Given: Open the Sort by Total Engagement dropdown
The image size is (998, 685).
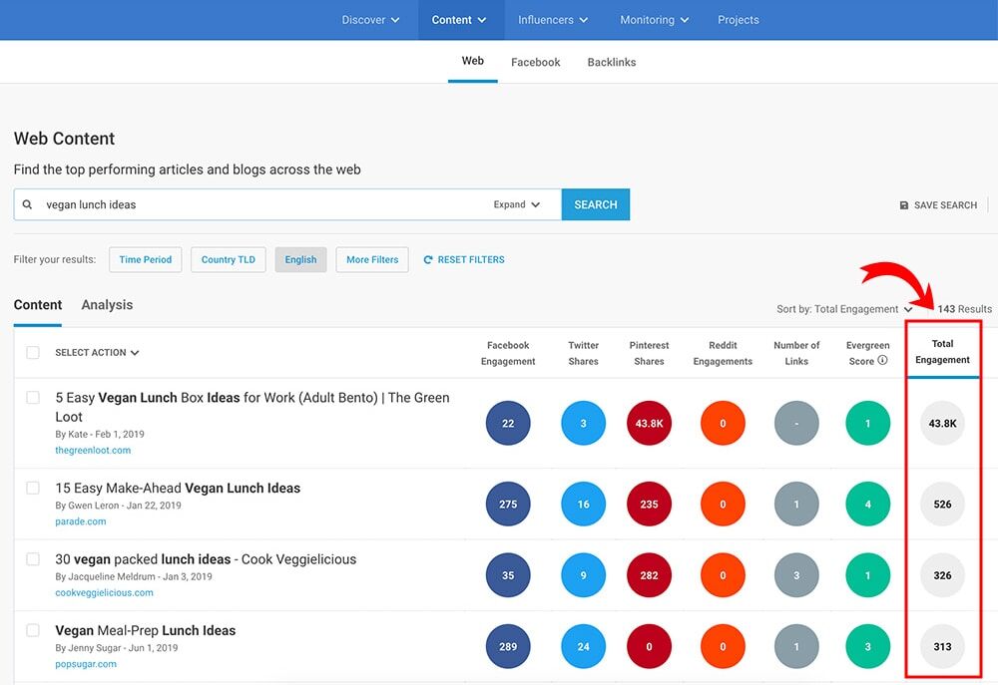Looking at the screenshot, I should (x=844, y=309).
